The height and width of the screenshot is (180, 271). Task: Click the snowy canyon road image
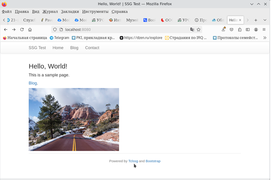point(74,119)
